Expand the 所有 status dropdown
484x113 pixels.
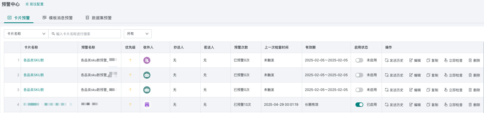tap(138, 34)
